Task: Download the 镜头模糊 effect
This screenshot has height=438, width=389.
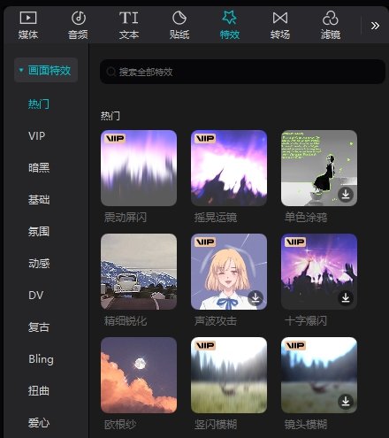Action: tap(346, 402)
